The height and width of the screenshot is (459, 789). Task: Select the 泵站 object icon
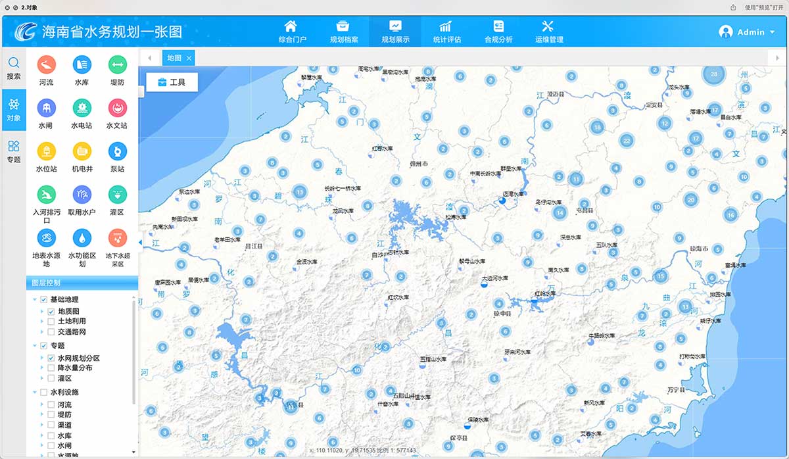click(117, 151)
